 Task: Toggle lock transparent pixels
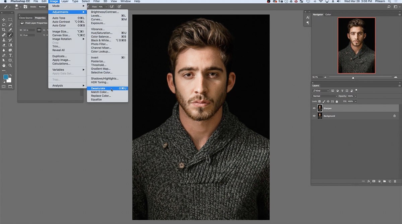click(320, 101)
